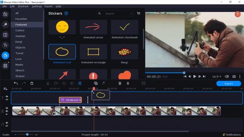244x137 pixels.
Task: Open the effects store cart icon
Action: click(x=138, y=13)
